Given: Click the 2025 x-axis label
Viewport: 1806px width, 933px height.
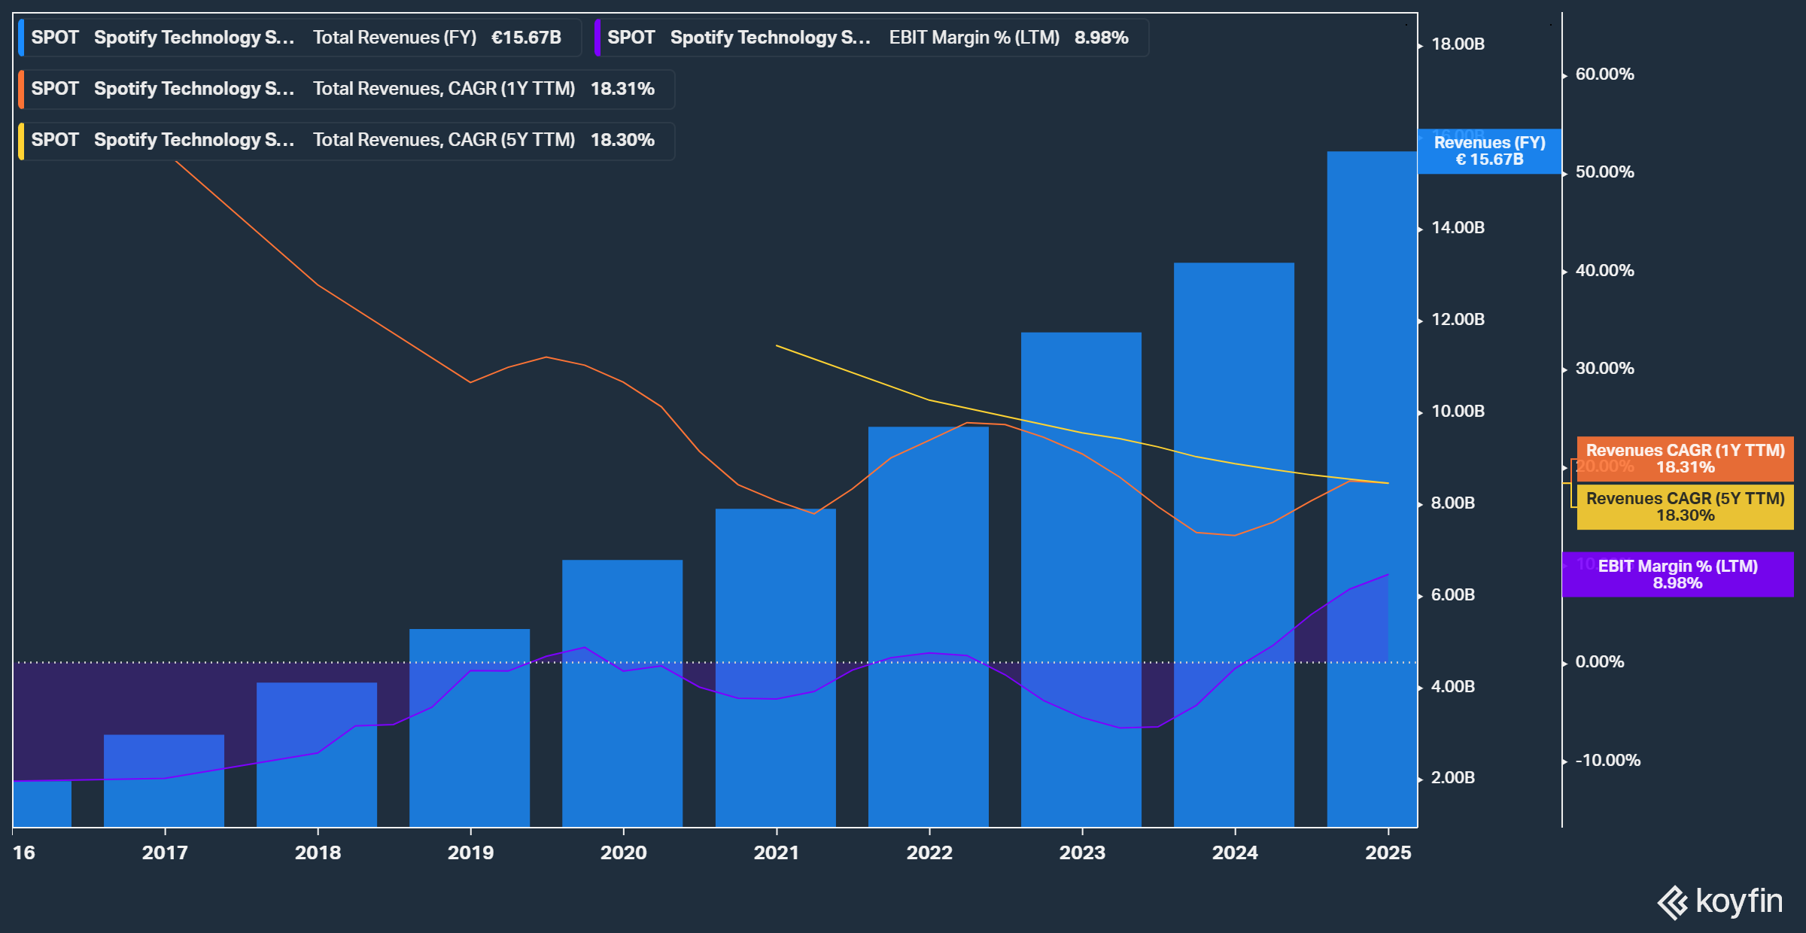Looking at the screenshot, I should 1388,852.
